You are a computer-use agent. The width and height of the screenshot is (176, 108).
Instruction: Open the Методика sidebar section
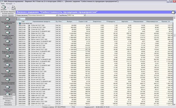click(8, 103)
